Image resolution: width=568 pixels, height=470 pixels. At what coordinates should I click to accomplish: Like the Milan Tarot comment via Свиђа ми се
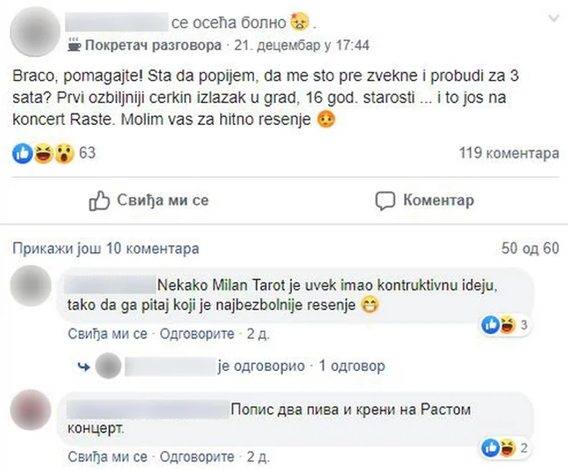(106, 334)
